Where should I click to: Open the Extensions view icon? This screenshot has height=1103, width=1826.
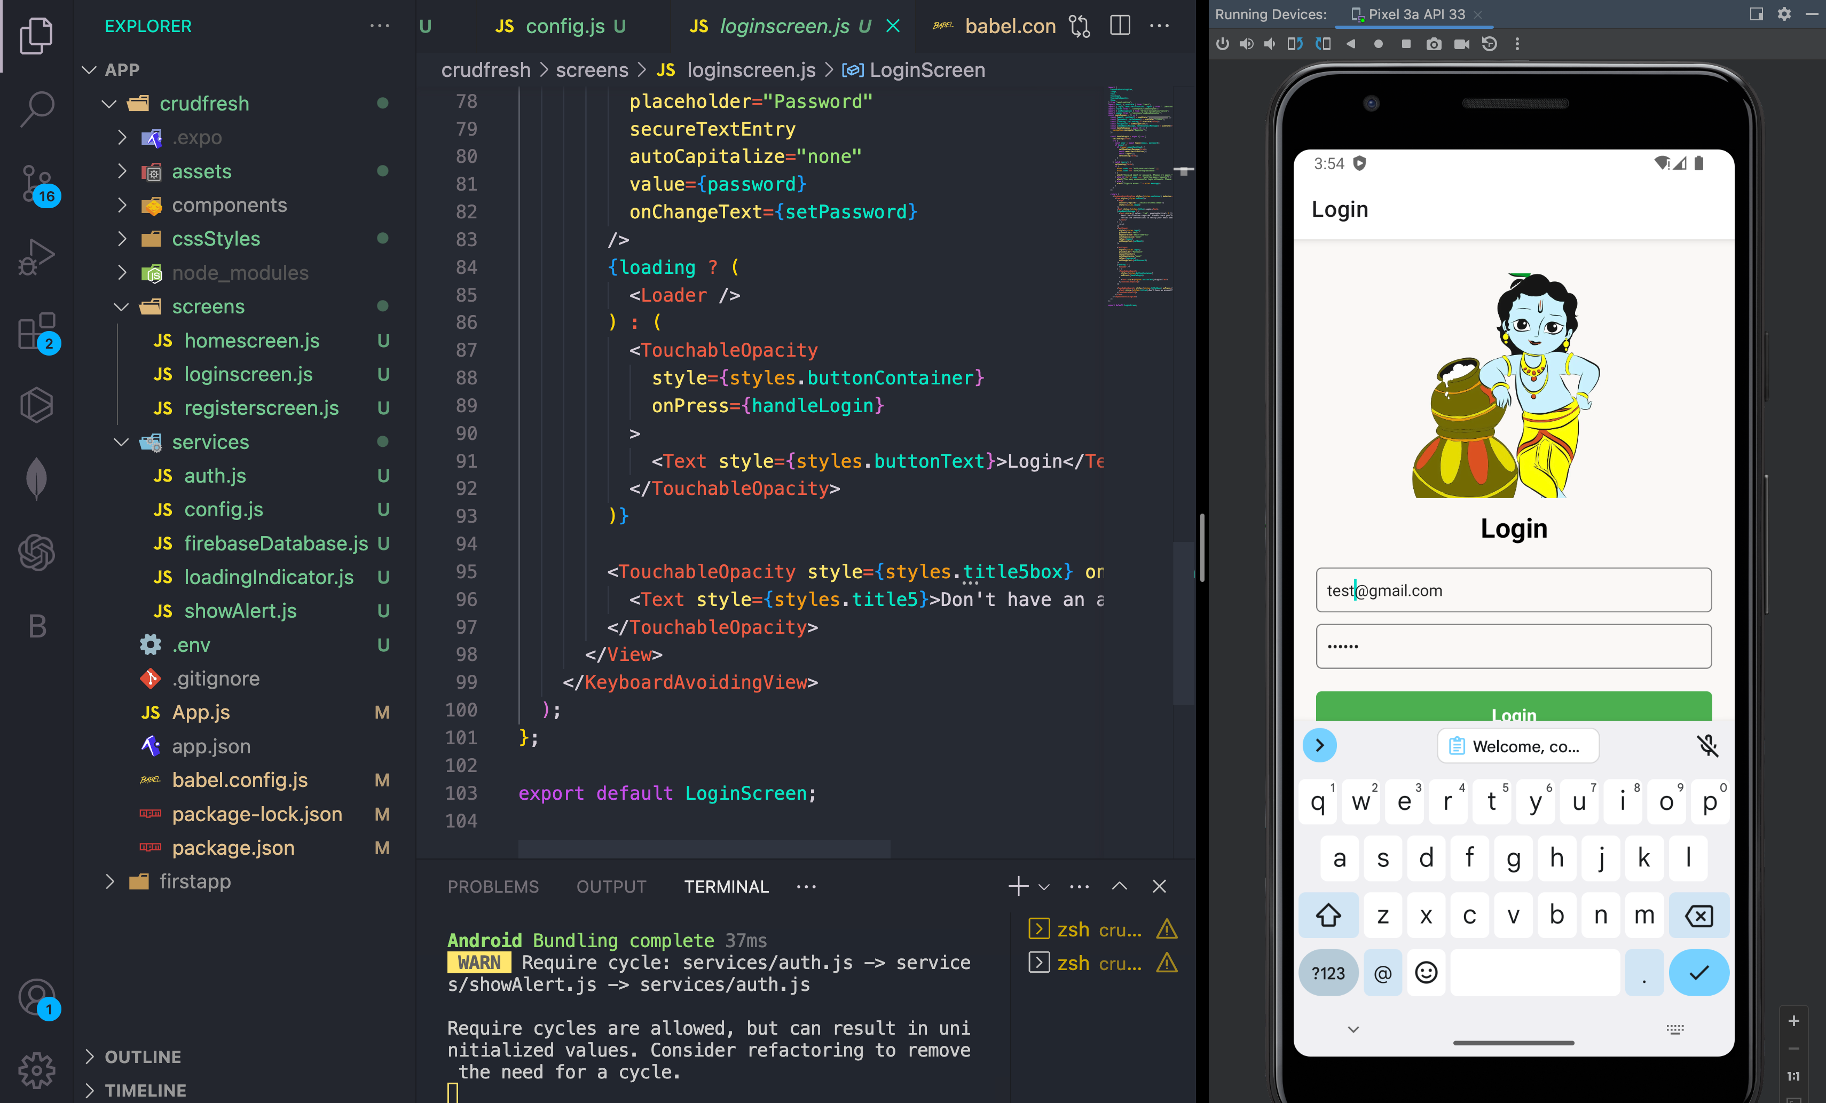(x=36, y=330)
